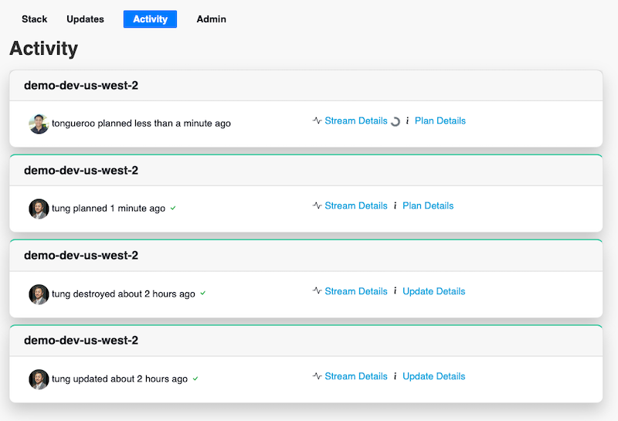Click the info icon in the tung destroyed row
Viewport: 618px width, 421px height.
(395, 291)
